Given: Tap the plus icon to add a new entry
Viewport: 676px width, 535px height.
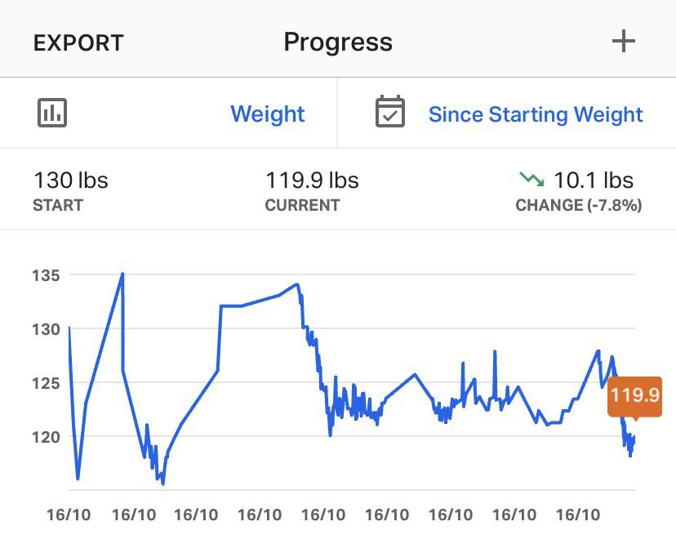Looking at the screenshot, I should 625,39.
